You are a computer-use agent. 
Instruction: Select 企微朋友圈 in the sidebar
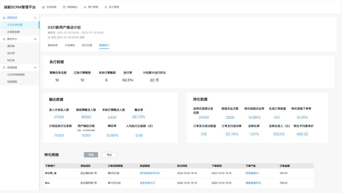(13, 32)
